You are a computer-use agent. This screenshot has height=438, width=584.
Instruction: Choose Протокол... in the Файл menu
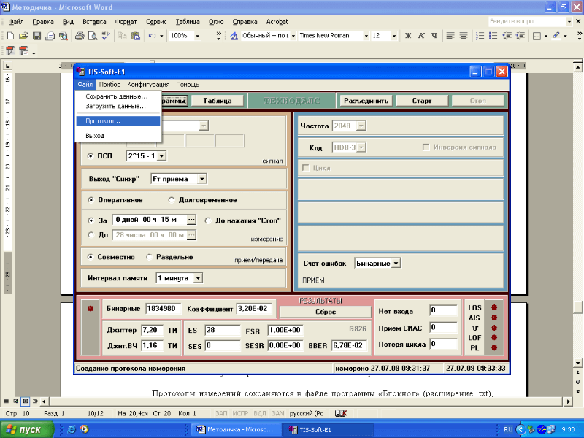coord(118,121)
